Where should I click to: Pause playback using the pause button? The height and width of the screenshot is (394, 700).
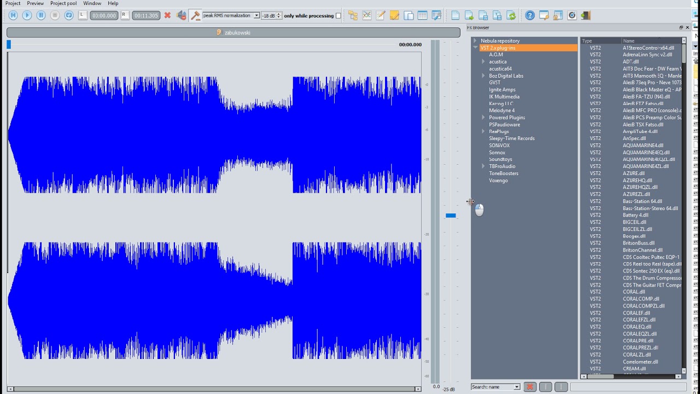point(41,15)
